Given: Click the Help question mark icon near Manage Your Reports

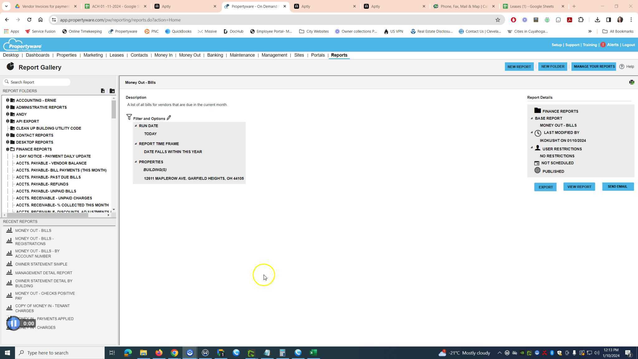Looking at the screenshot, I should tap(622, 66).
